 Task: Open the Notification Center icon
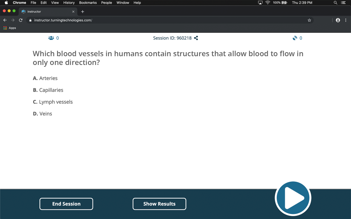click(x=343, y=3)
